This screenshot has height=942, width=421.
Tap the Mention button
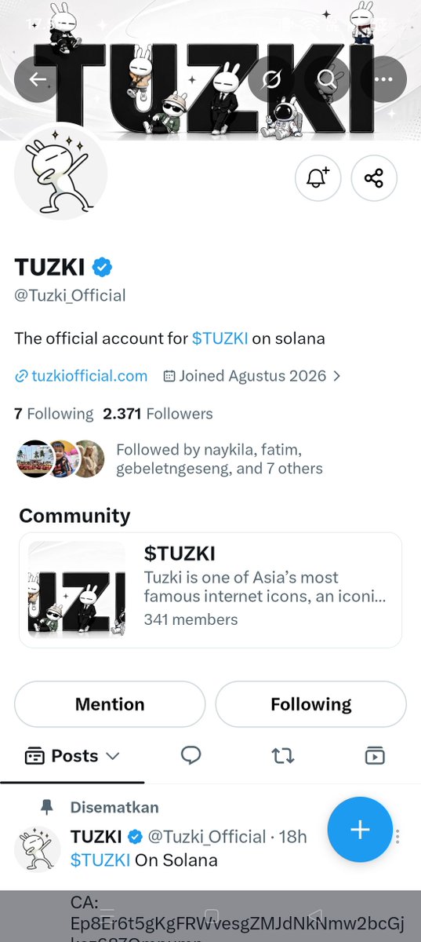110,704
